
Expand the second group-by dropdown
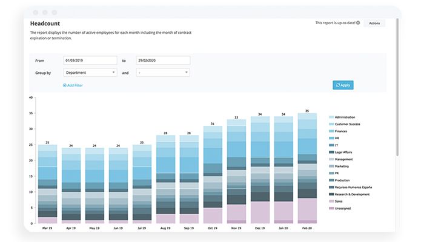(x=163, y=73)
